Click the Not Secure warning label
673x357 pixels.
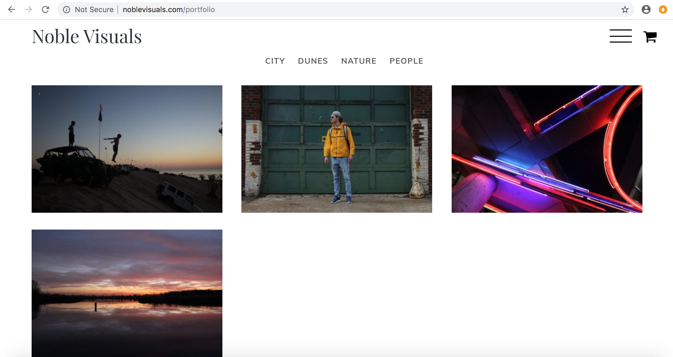[x=94, y=9]
